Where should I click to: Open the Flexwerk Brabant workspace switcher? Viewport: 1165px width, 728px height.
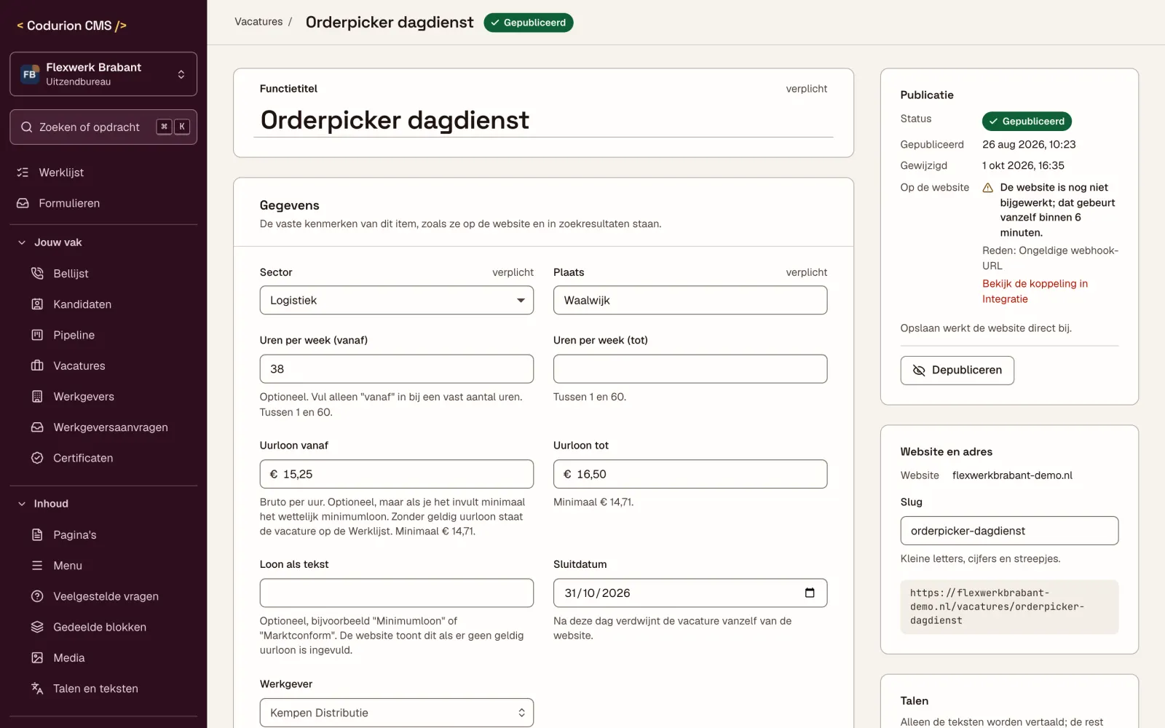click(x=103, y=74)
